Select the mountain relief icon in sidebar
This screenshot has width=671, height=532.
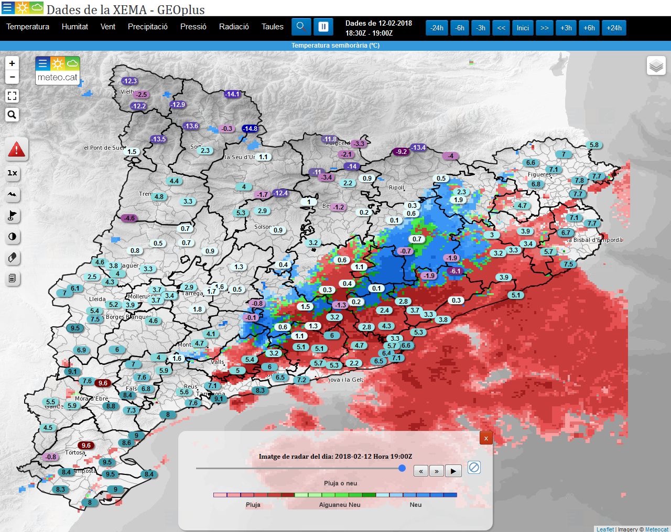[x=12, y=194]
